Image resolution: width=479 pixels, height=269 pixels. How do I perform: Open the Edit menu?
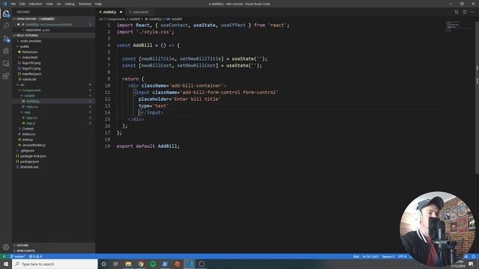(x=22, y=4)
